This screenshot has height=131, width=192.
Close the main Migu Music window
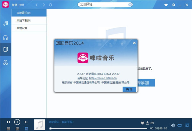187,5
